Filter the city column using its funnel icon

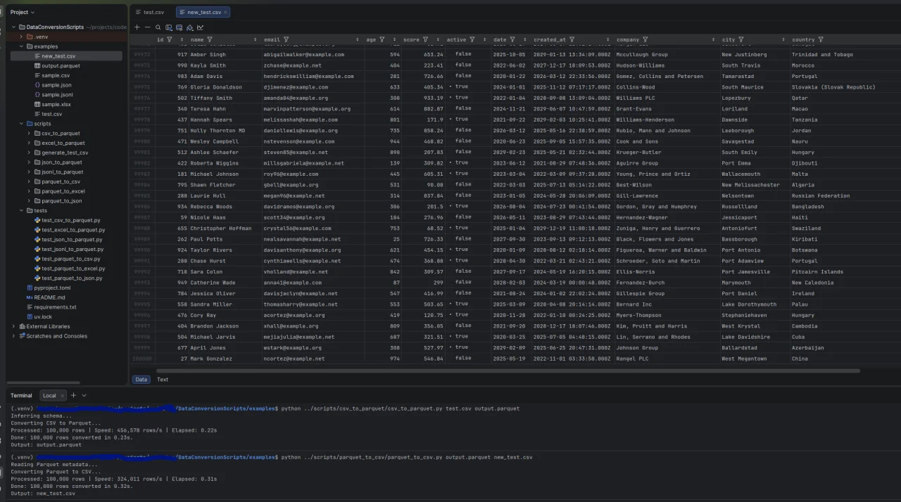point(741,40)
